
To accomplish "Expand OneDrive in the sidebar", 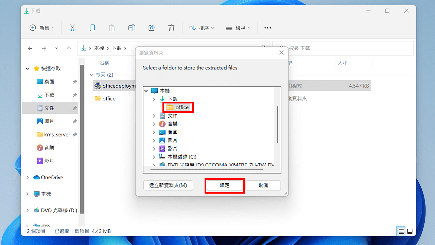I will coord(27,177).
